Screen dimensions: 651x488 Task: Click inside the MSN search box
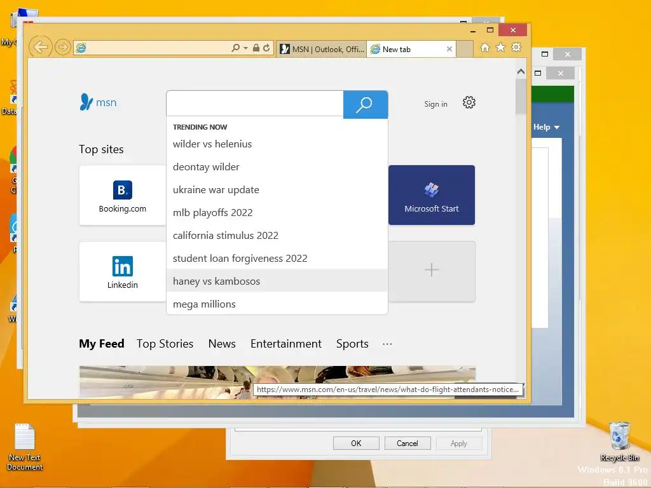coord(255,104)
